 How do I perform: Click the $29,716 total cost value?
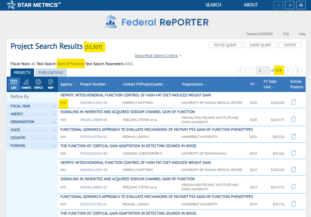[x=279, y=204]
